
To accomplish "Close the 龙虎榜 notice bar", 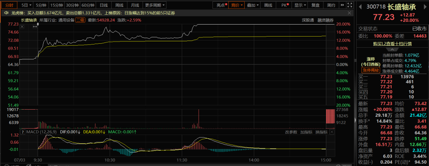I will pyautogui.click(x=349, y=13).
